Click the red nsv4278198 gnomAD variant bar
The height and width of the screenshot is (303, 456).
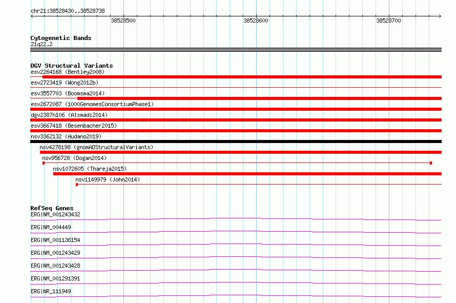[x=241, y=152]
